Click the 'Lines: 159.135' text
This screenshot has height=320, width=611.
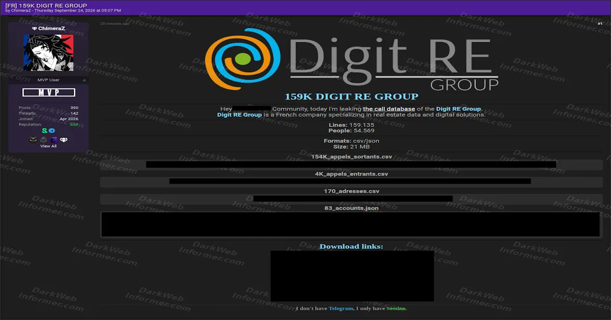click(x=351, y=125)
